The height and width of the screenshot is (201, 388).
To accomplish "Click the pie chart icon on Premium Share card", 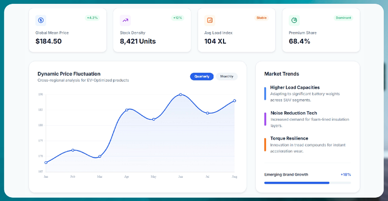I will pos(294,20).
